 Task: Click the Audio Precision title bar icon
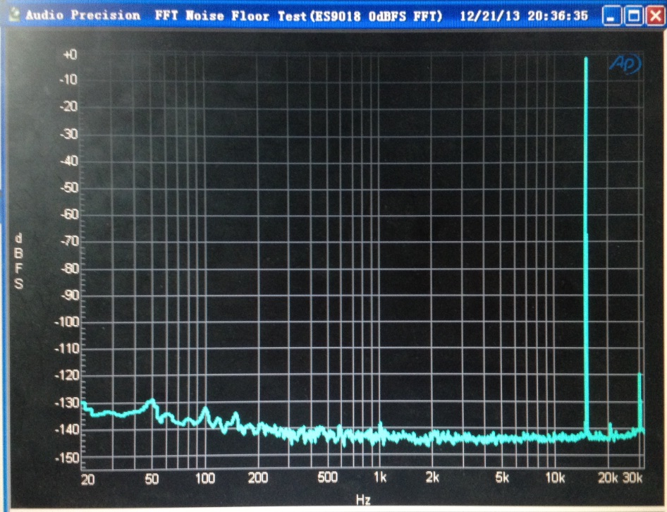[x=15, y=16]
